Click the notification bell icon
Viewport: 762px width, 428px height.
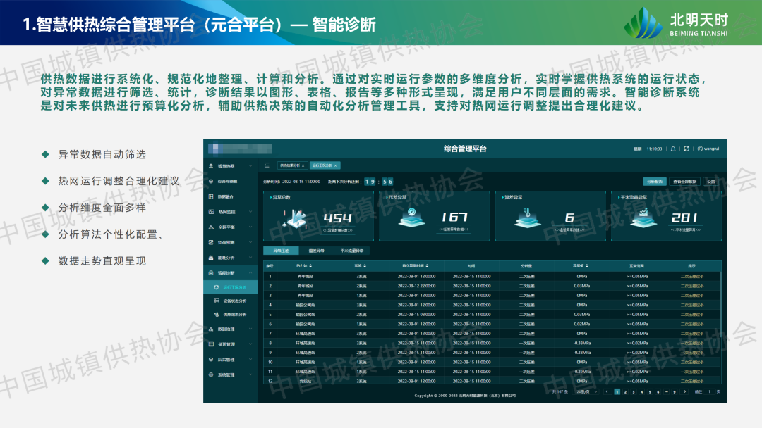tap(673, 149)
